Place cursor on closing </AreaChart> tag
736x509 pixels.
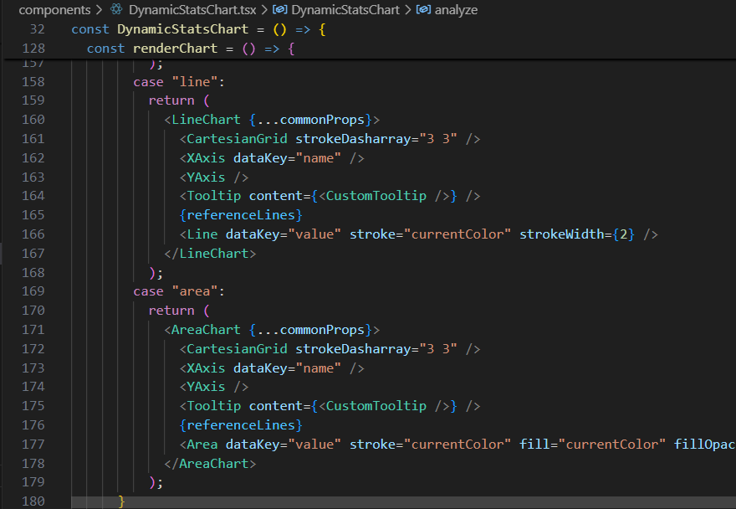coord(210,464)
